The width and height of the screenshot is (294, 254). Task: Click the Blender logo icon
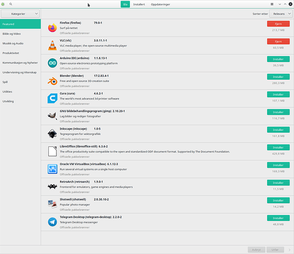pyautogui.click(x=52, y=81)
